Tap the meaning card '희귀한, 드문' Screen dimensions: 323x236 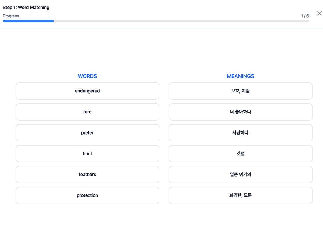pos(240,195)
